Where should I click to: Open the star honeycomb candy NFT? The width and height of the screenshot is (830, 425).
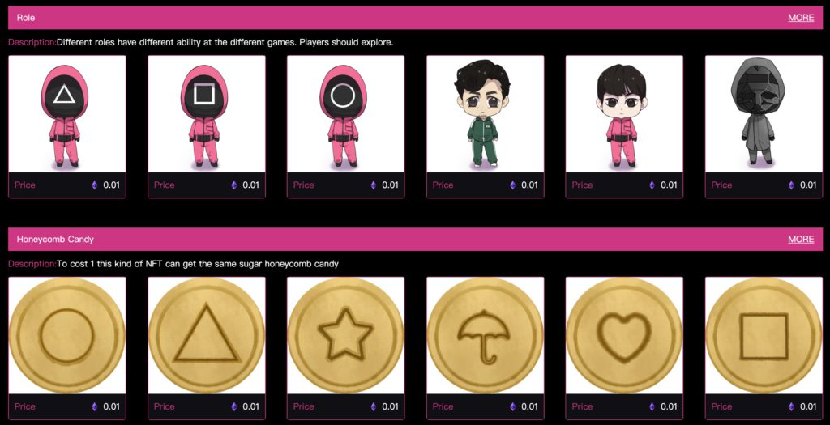pyautogui.click(x=345, y=348)
